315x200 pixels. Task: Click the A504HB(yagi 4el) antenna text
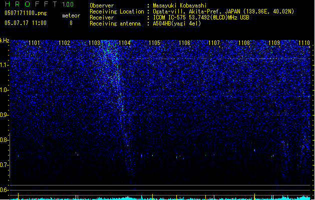pos(177,23)
